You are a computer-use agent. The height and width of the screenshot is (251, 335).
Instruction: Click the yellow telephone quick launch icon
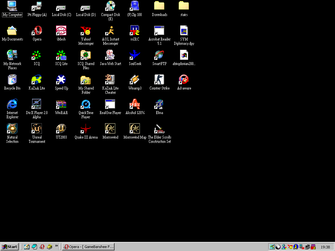click(49, 247)
